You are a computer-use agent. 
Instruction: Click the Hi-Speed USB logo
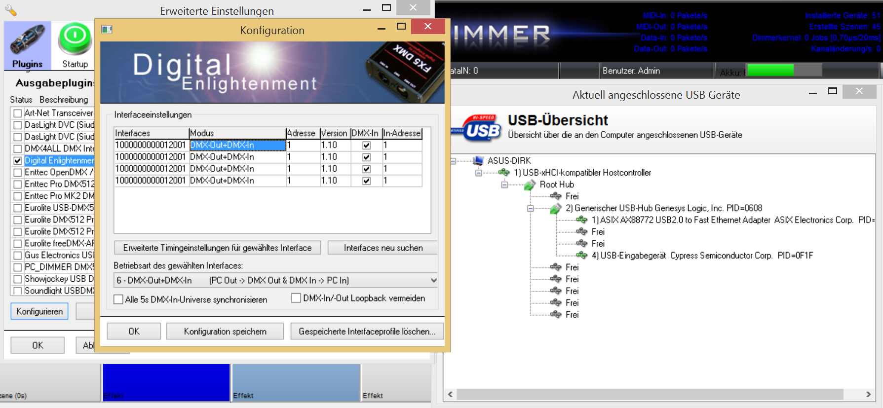(477, 128)
